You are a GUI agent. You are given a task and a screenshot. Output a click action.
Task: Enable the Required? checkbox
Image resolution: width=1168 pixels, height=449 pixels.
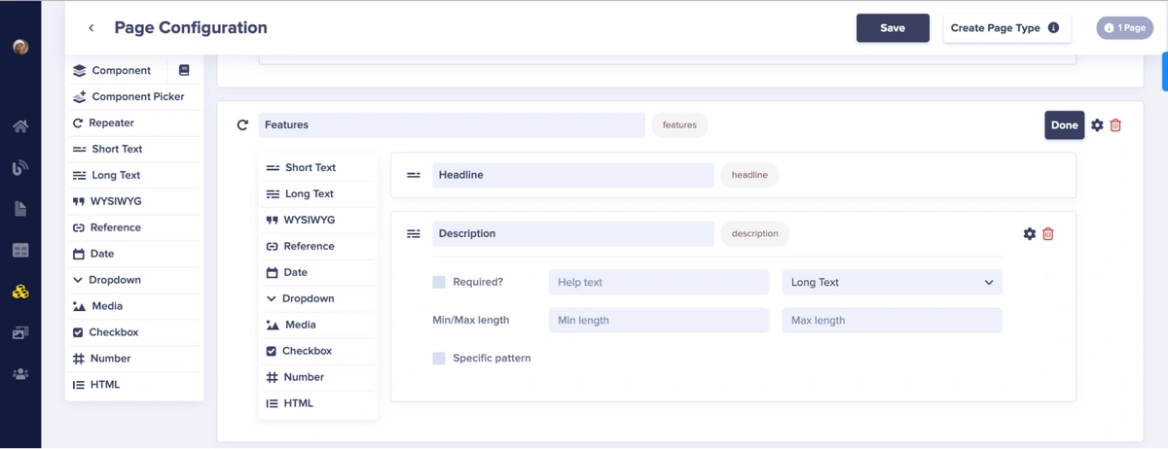[439, 282]
